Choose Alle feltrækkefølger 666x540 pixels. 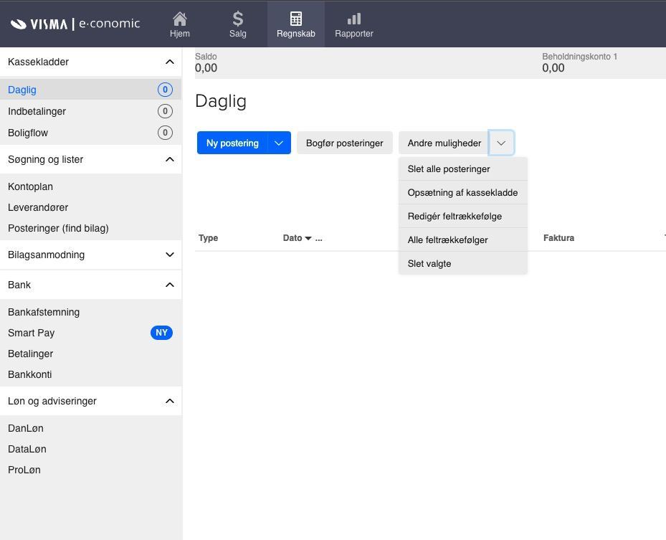click(463, 240)
